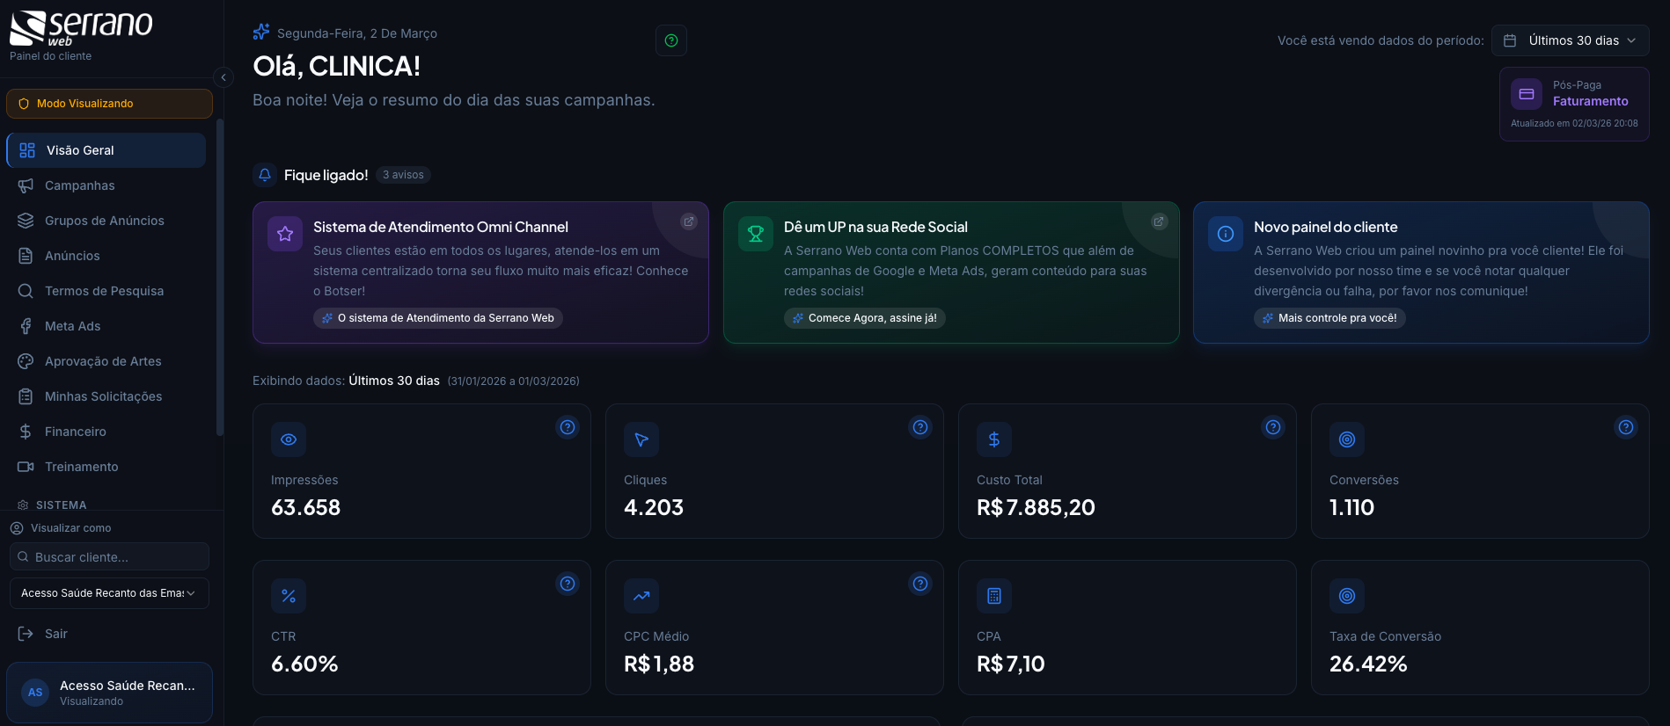
Task: Open external link on Rede Social card
Action: click(1159, 221)
